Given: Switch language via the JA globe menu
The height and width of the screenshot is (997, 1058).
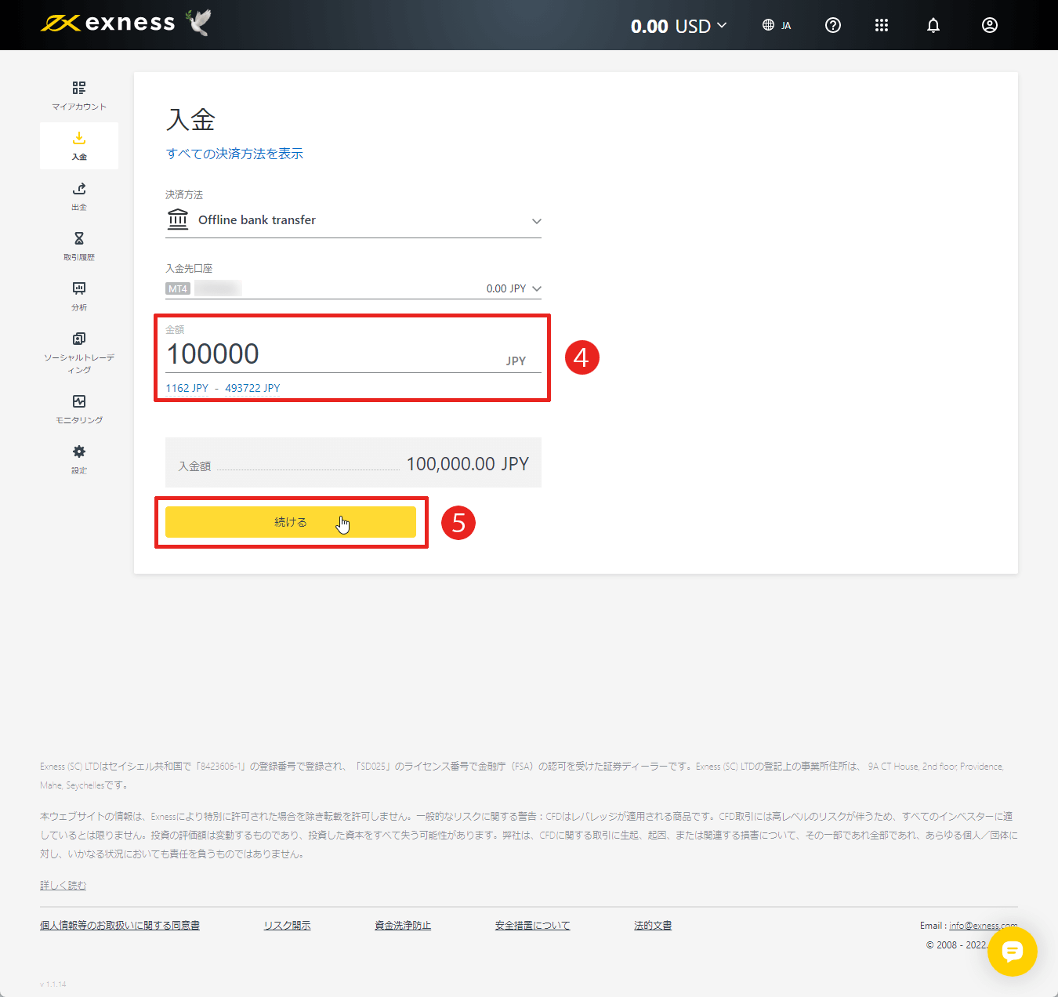Looking at the screenshot, I should 777,25.
